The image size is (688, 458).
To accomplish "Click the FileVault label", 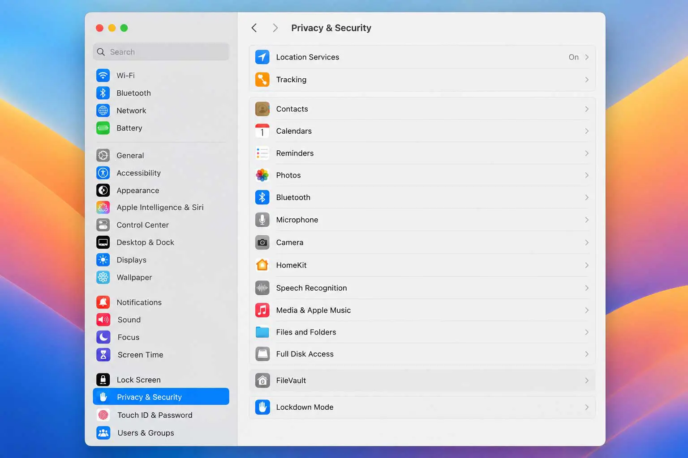I will (291, 380).
